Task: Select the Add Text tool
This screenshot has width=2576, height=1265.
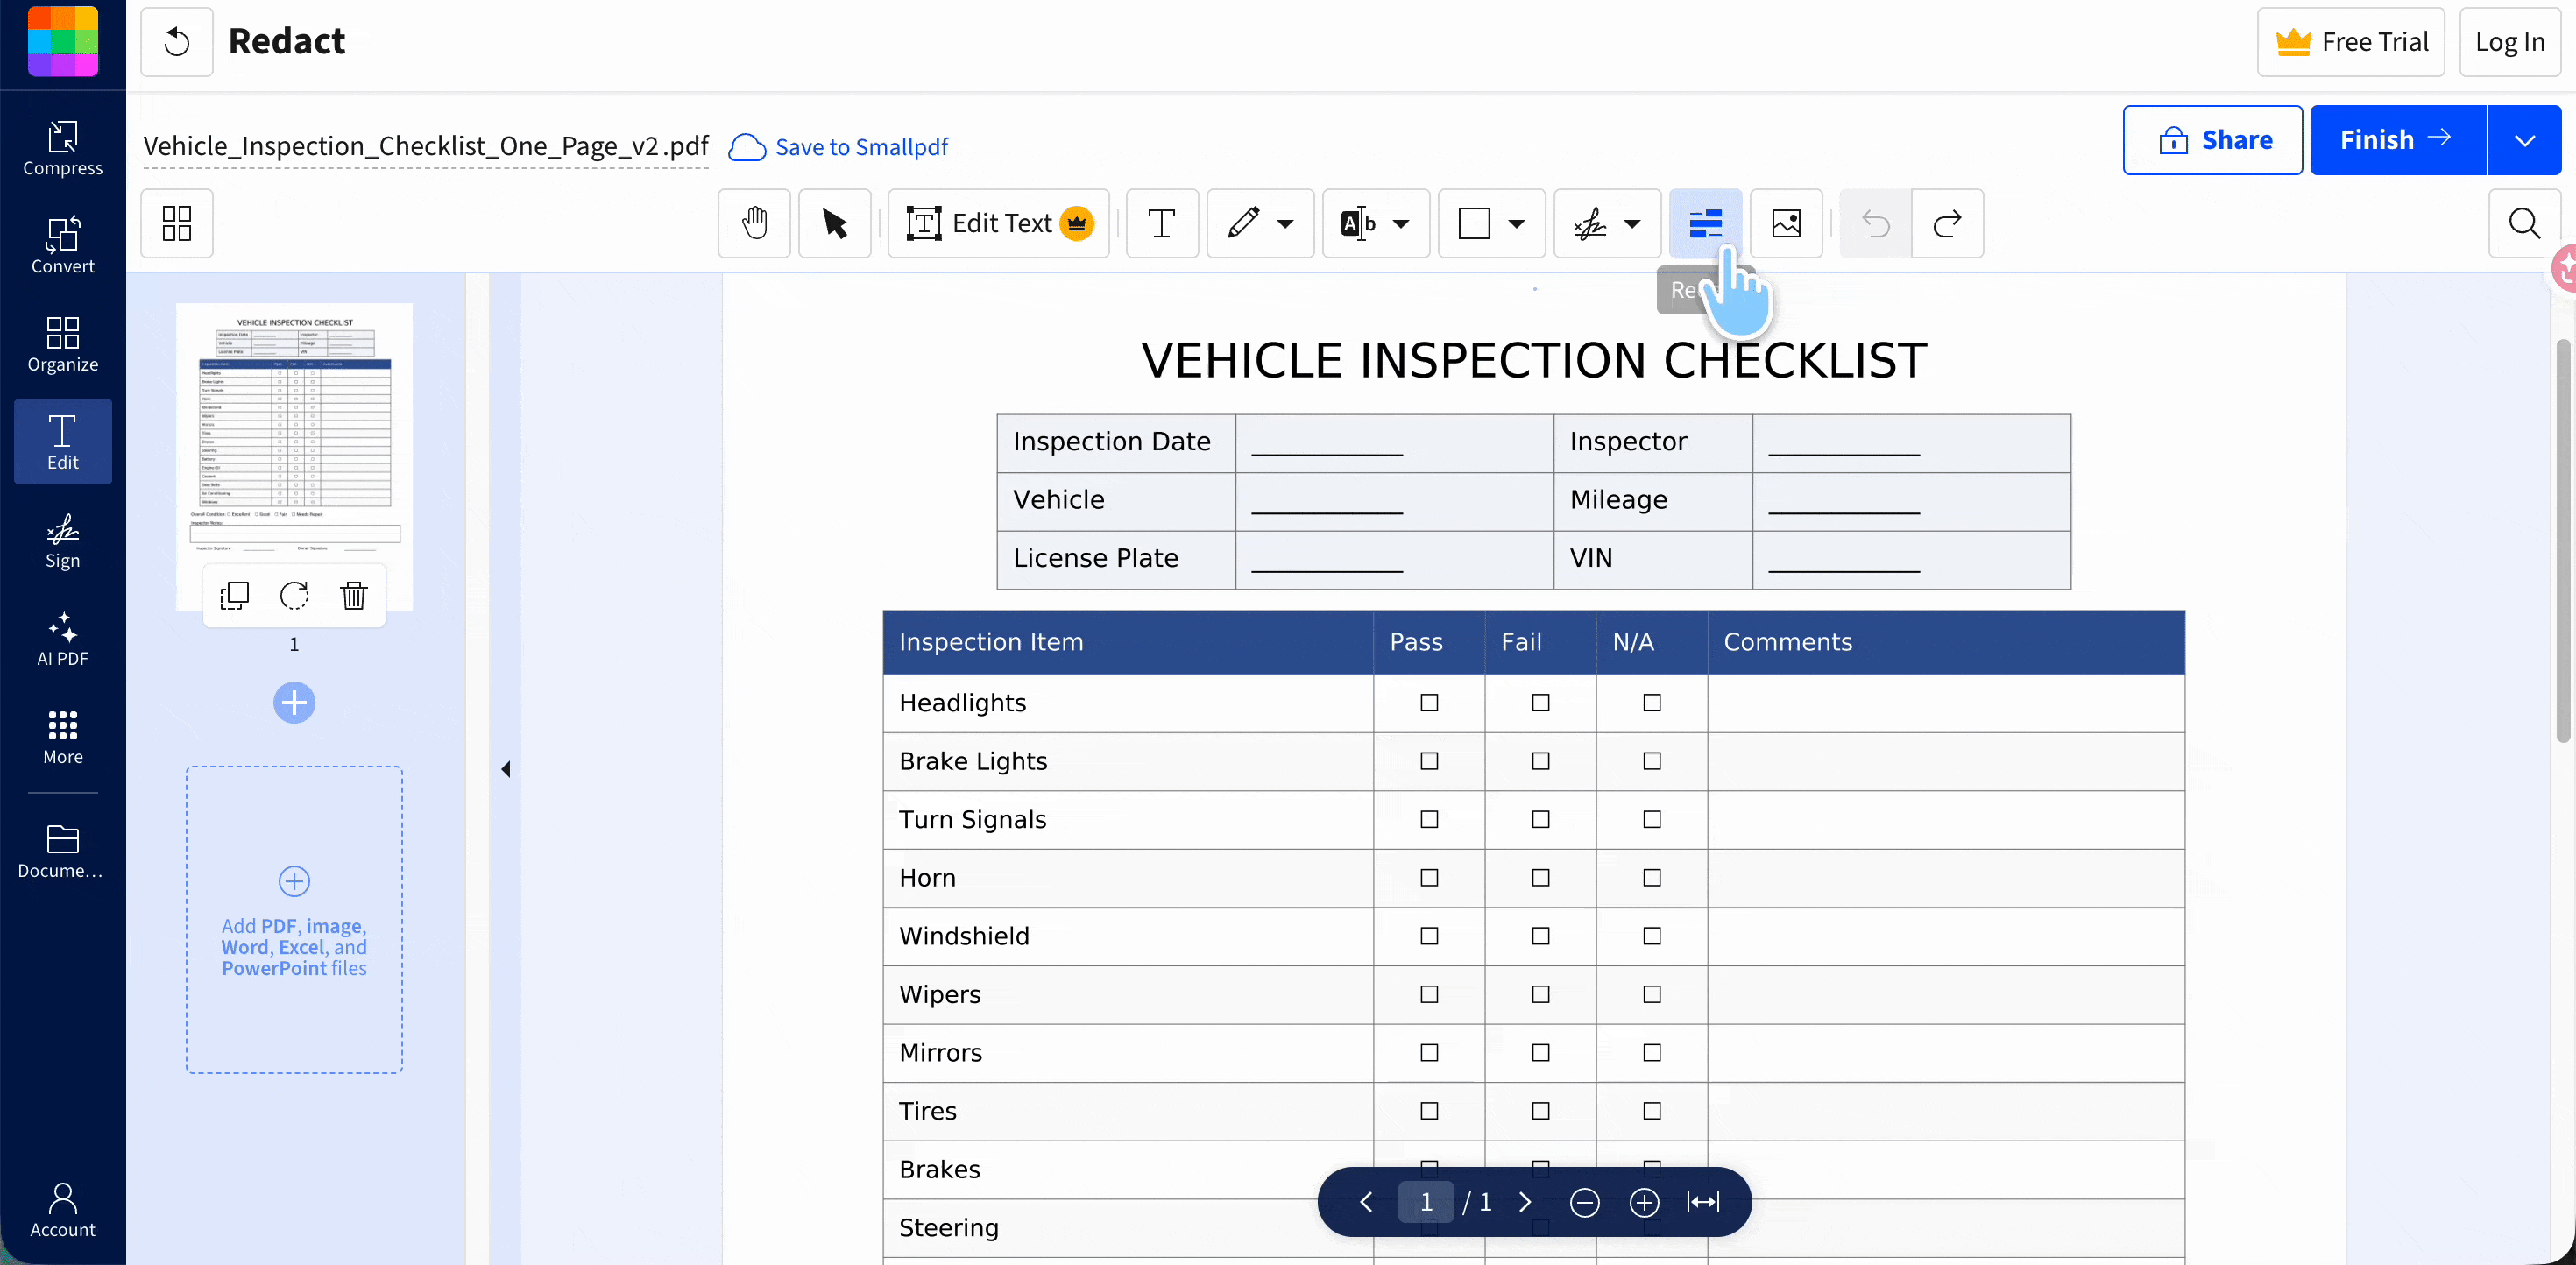Action: coord(1162,223)
